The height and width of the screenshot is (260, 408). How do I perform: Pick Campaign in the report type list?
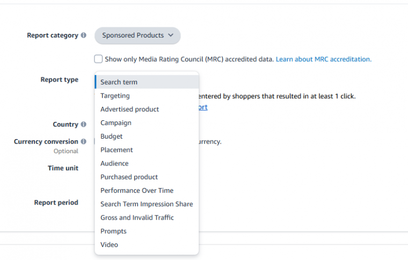click(147, 122)
